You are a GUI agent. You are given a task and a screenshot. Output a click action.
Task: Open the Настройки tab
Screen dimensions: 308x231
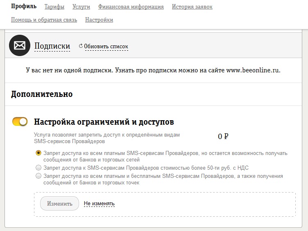pos(99,20)
